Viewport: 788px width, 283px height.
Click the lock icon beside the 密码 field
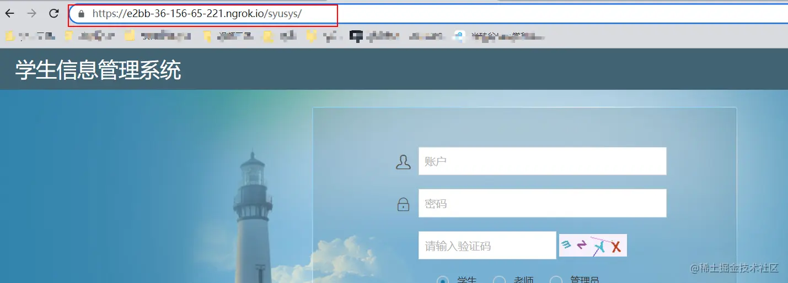point(403,204)
